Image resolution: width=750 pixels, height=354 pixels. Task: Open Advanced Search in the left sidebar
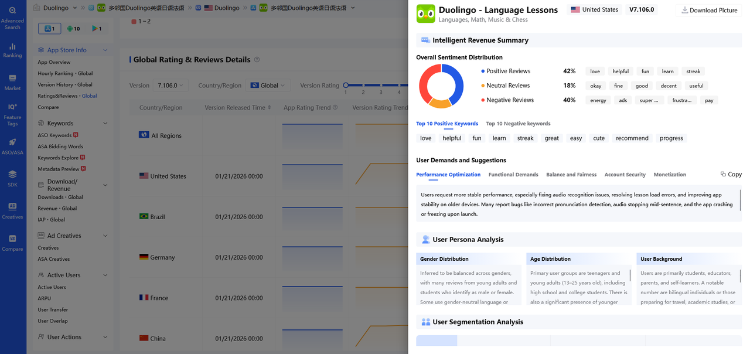pyautogui.click(x=12, y=18)
